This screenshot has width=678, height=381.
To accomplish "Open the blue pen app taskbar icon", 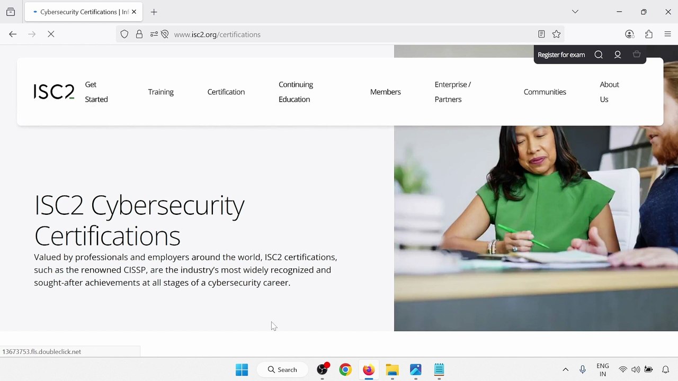I will point(415,369).
